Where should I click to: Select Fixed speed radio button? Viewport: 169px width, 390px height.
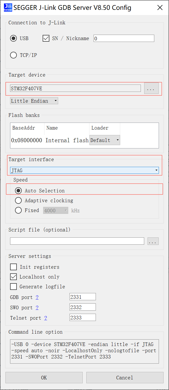click(x=18, y=210)
